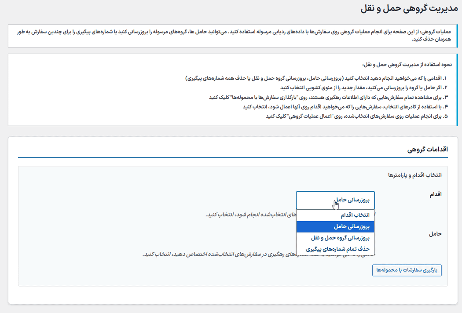Open the اقدام action dropdown box
This screenshot has height=313, width=462.
pos(335,200)
